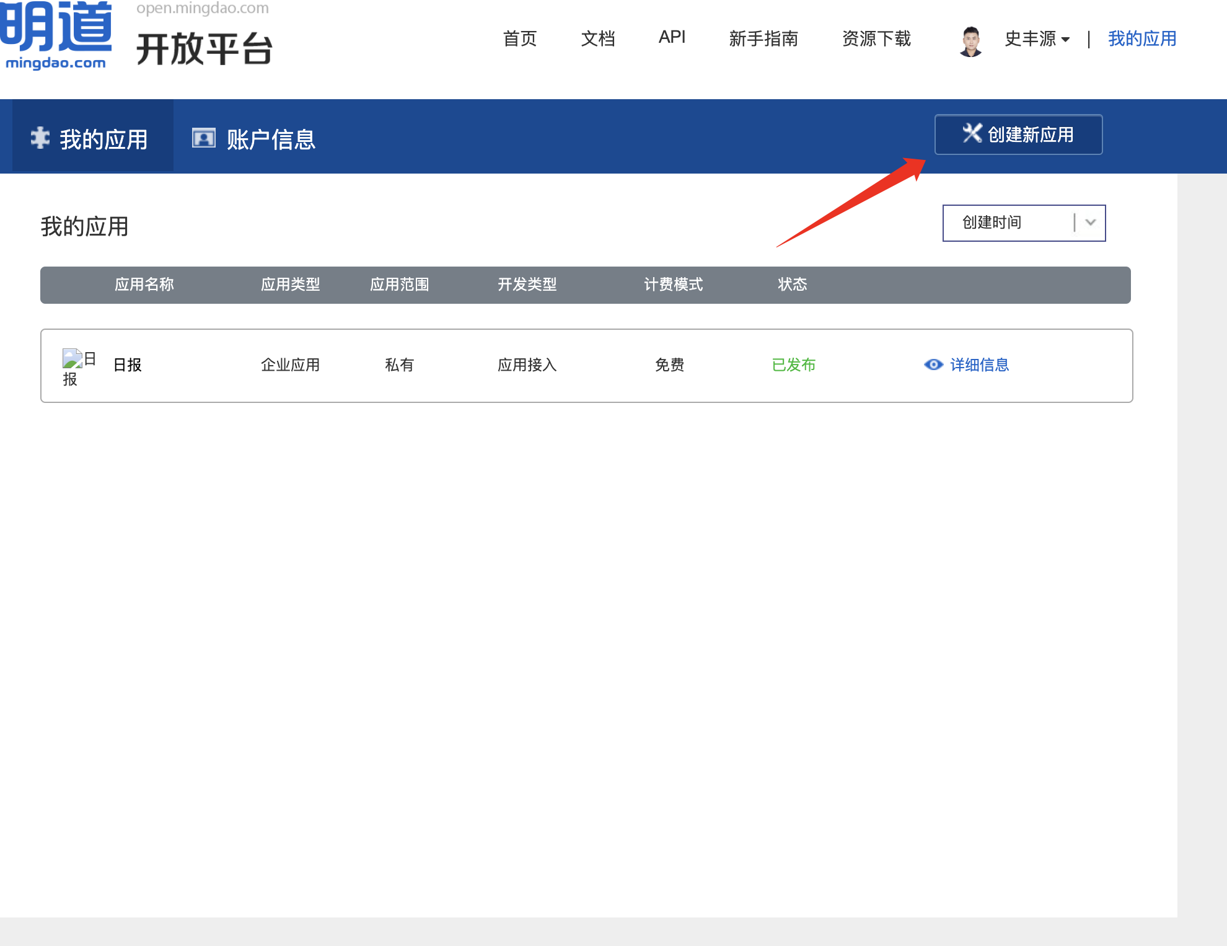Screen dimensions: 1227x946
Task: Open the 详细信息 link for 日报
Action: point(979,365)
